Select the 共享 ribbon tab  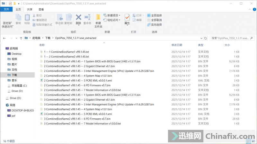30,10
